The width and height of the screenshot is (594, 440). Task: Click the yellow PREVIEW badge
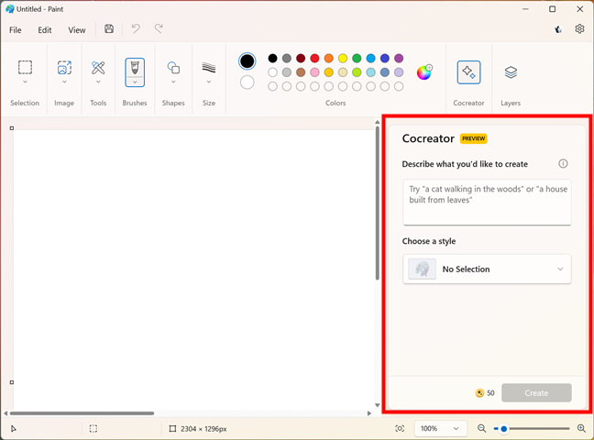pyautogui.click(x=474, y=138)
